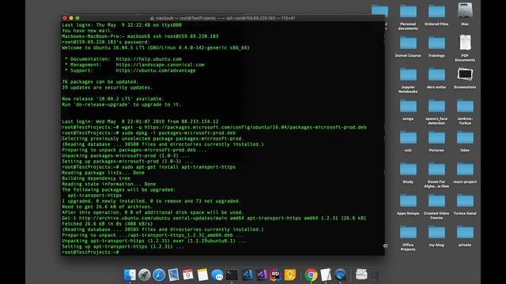
Task: Click 'Run do-release-upgrade to upgrade' line
Action: pos(121,104)
